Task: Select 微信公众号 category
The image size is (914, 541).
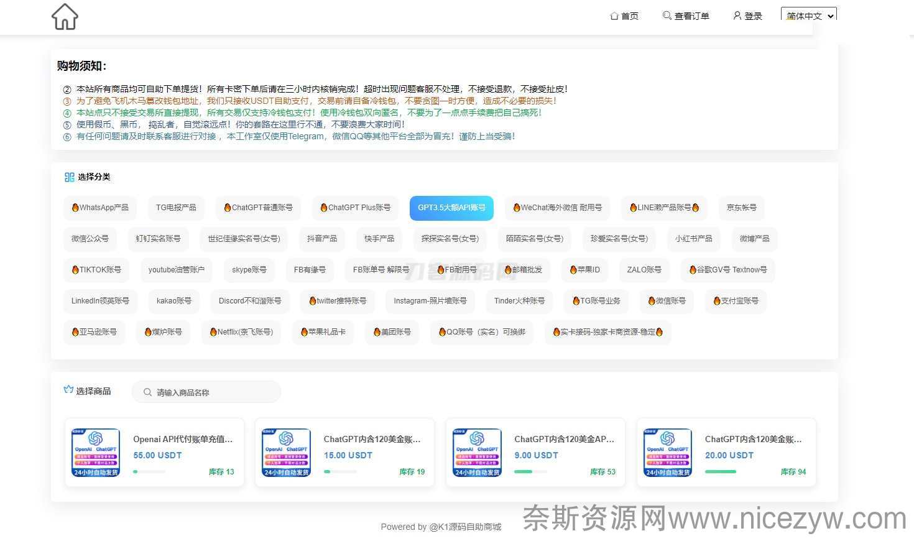Action: click(90, 239)
